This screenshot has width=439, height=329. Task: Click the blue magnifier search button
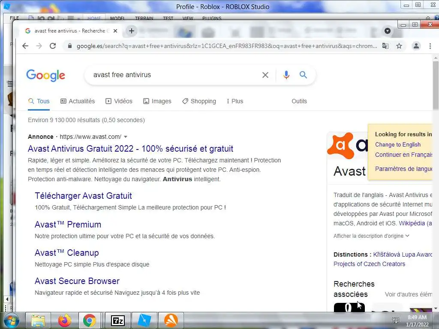[303, 75]
